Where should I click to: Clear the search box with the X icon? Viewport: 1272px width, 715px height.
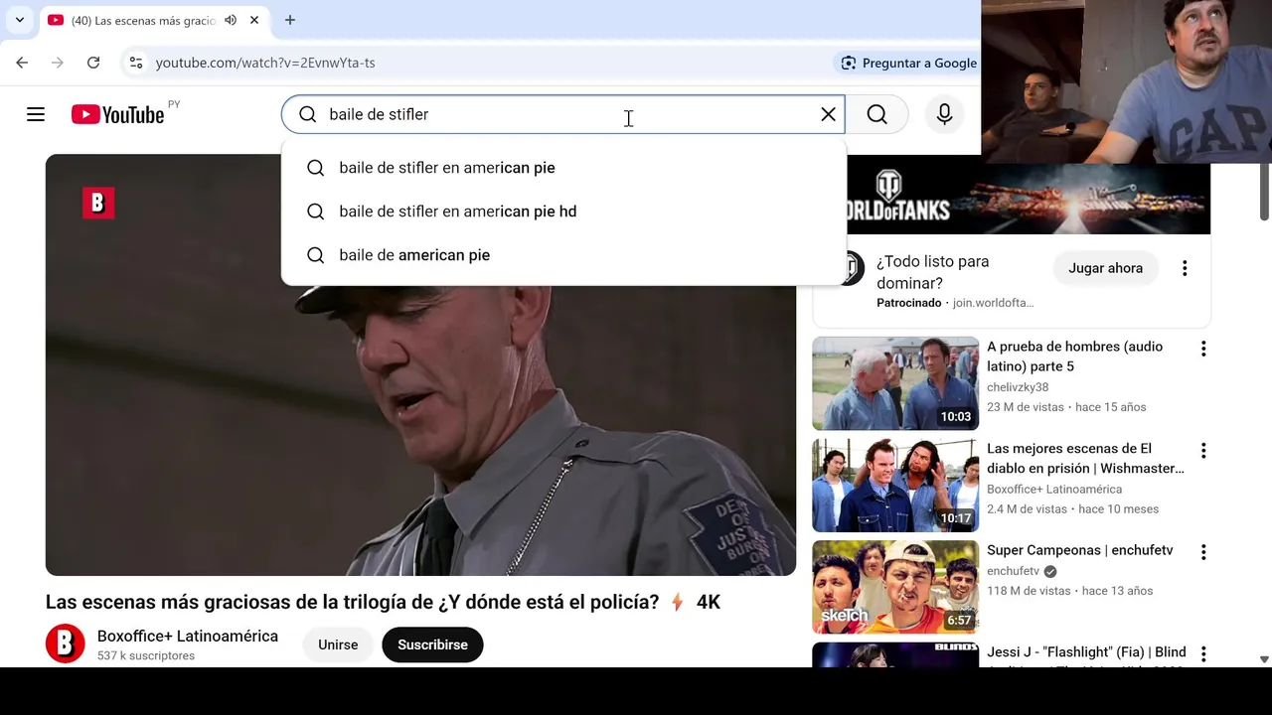click(x=828, y=114)
